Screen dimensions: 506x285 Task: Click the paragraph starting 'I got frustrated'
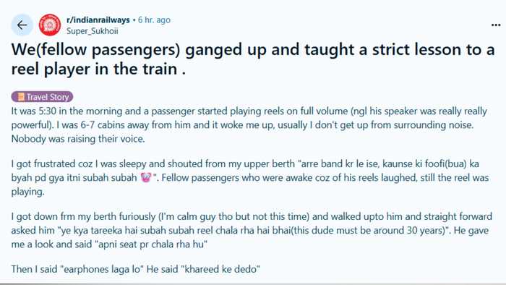coord(250,177)
